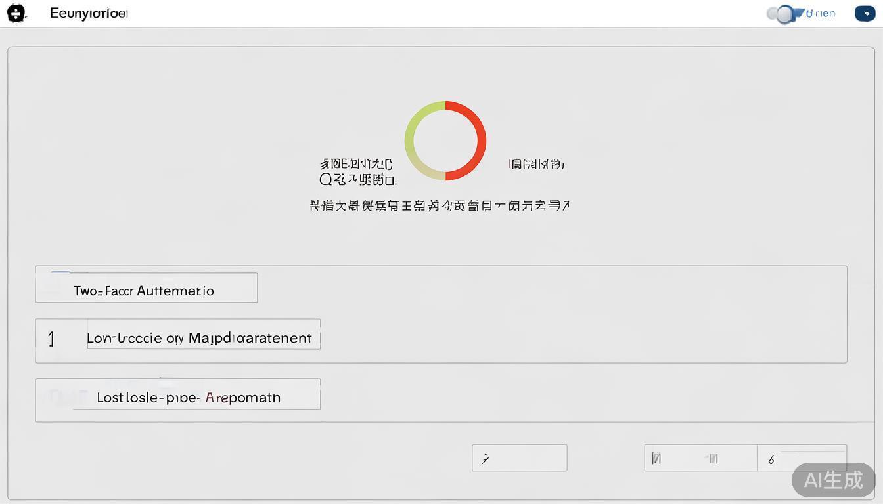This screenshot has height=504, width=883.
Task: Click the "AI生成" watermark badge
Action: point(833,480)
